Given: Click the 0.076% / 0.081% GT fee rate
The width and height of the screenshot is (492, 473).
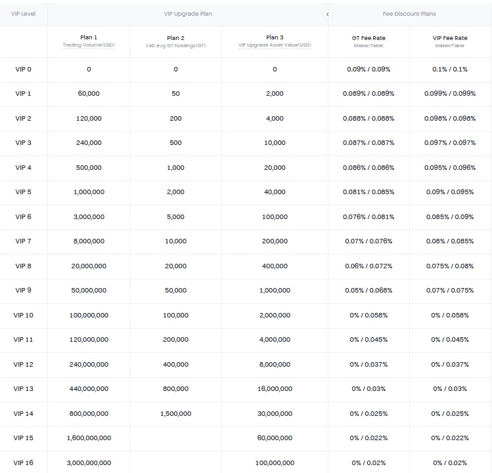Looking at the screenshot, I should (369, 217).
